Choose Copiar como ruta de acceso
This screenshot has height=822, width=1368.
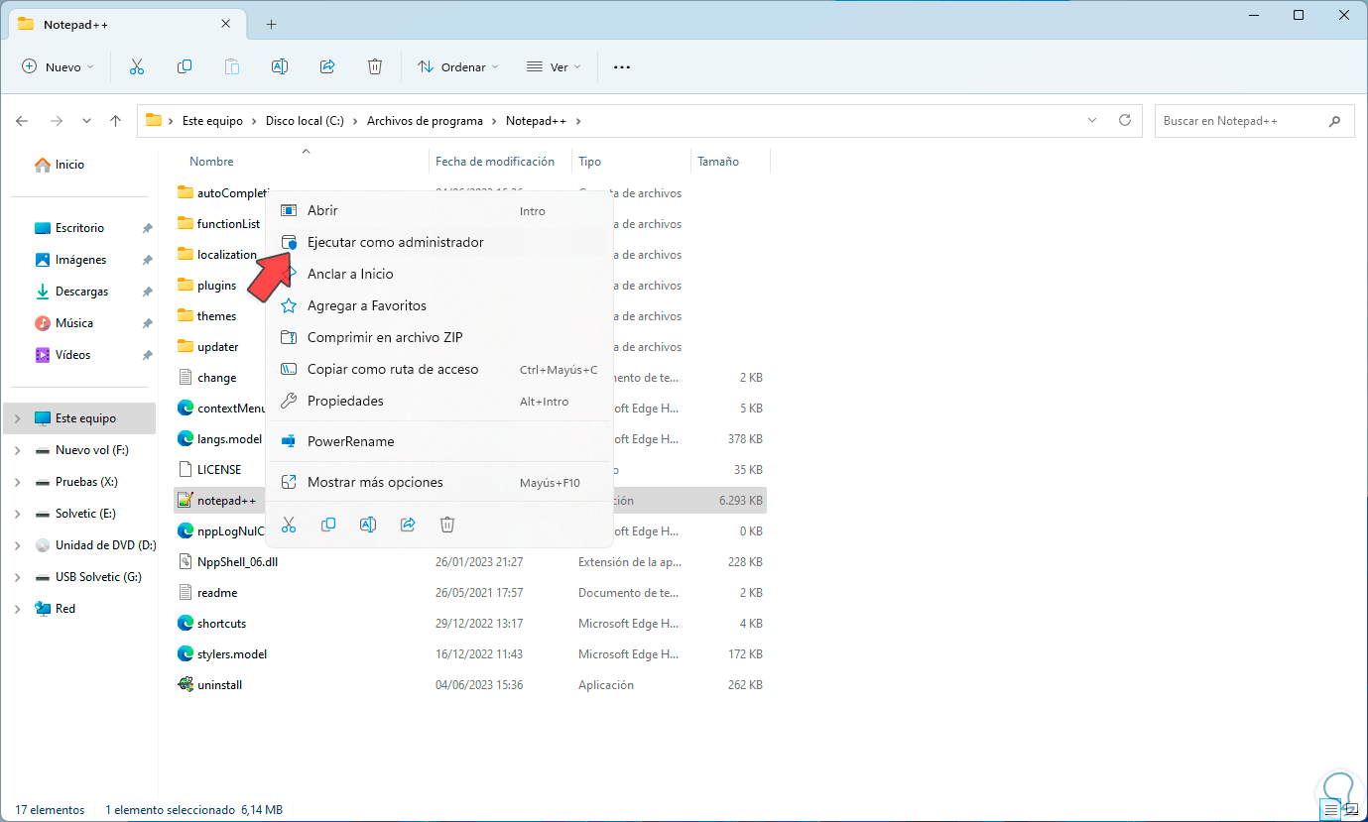point(438,369)
